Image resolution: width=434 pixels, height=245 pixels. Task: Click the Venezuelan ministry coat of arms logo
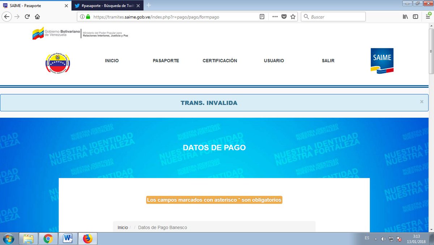[x=58, y=64]
